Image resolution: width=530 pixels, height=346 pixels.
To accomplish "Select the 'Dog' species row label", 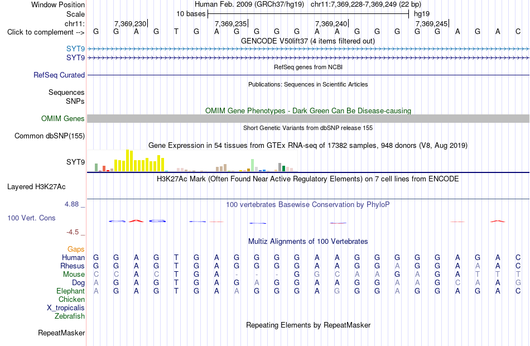I will [78, 283].
